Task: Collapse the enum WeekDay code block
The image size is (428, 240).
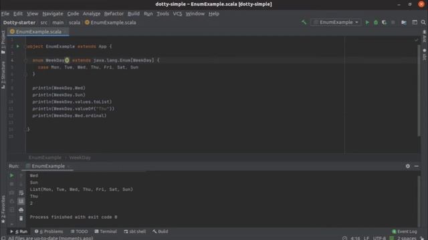Action: tap(25, 61)
